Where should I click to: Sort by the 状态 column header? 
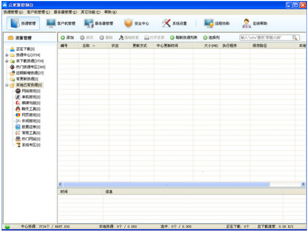pos(119,46)
